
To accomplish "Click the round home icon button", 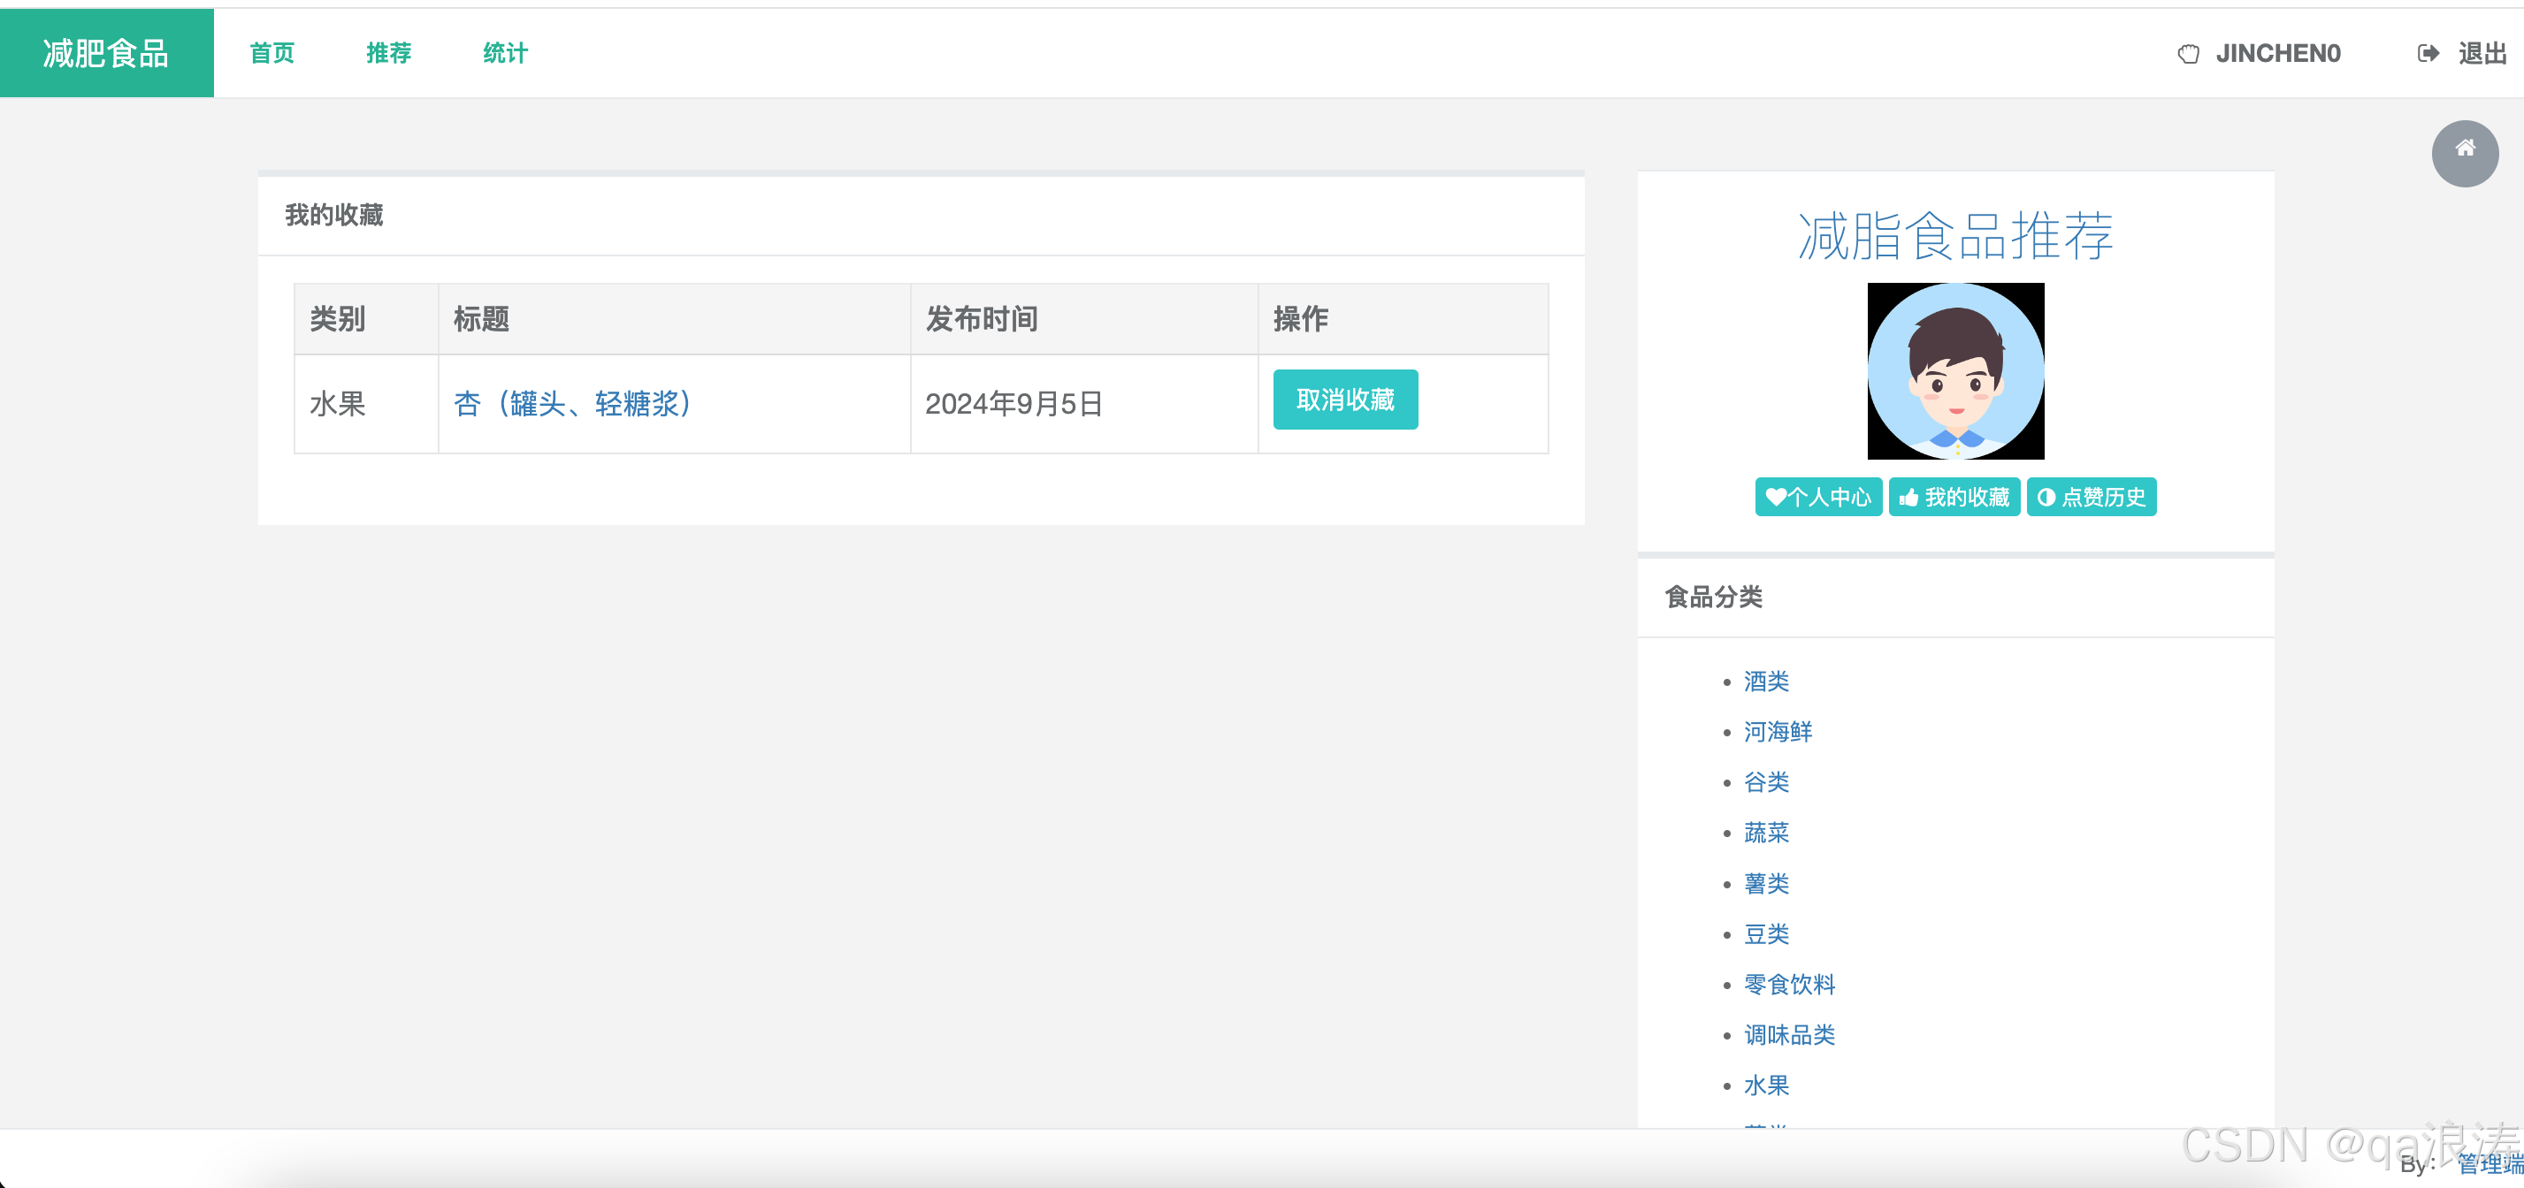I will pos(2464,153).
